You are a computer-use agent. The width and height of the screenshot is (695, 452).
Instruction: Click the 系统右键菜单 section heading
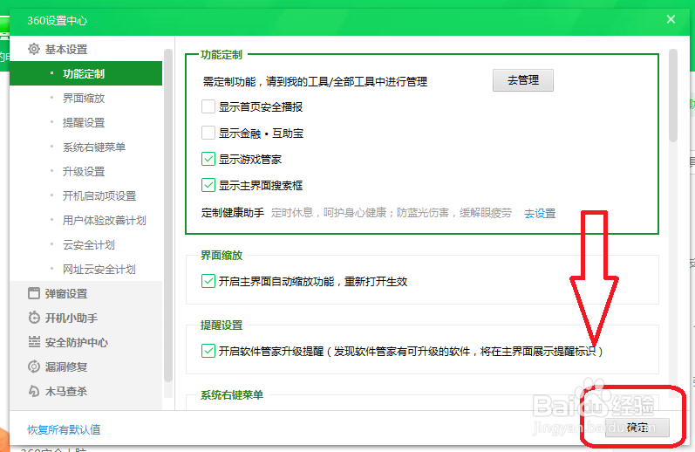tap(232, 394)
